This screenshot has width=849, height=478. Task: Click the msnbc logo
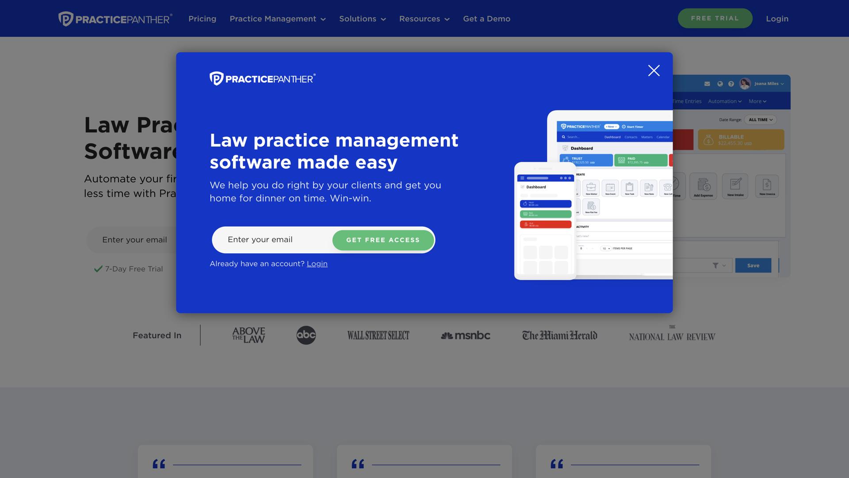coord(465,335)
